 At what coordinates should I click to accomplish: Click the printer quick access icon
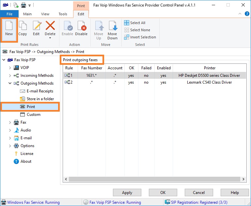24,5
